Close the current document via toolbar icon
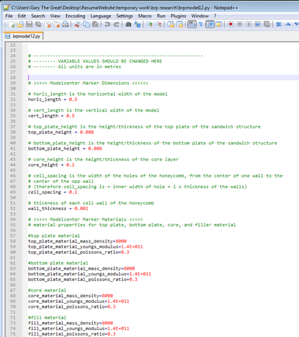The height and width of the screenshot is (337, 299). pos(48,24)
